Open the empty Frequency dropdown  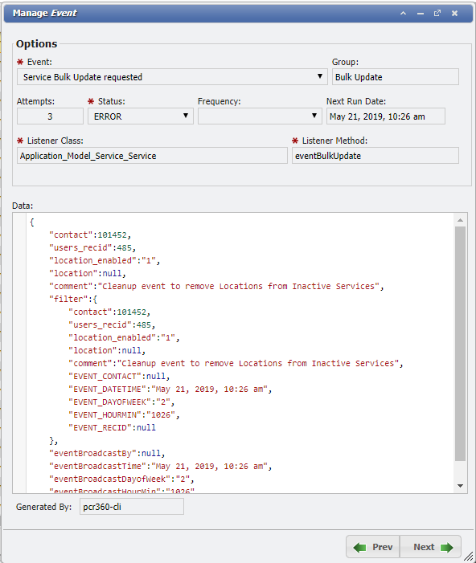point(260,116)
